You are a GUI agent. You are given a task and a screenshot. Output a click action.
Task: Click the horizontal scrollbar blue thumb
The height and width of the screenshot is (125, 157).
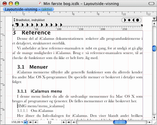(x=120, y=122)
